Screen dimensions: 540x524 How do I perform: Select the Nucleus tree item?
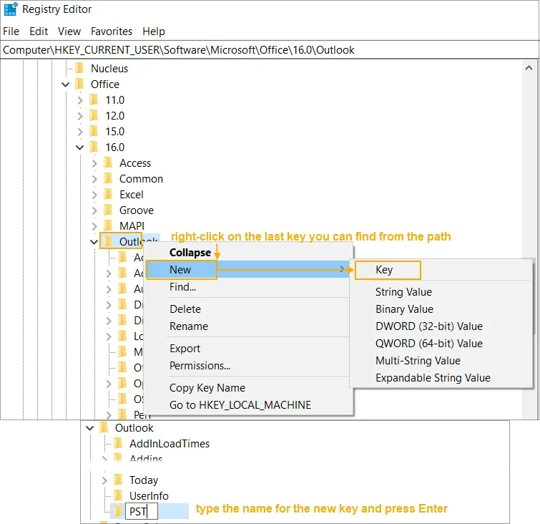[109, 68]
